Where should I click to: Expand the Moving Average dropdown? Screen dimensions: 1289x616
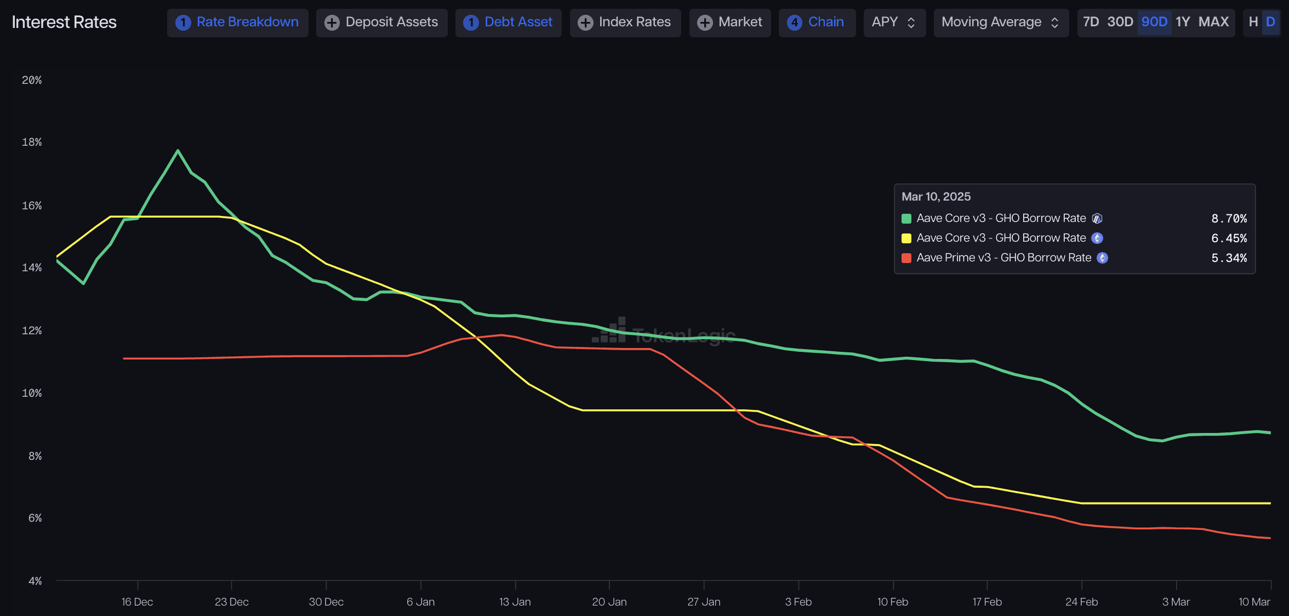pos(1000,22)
